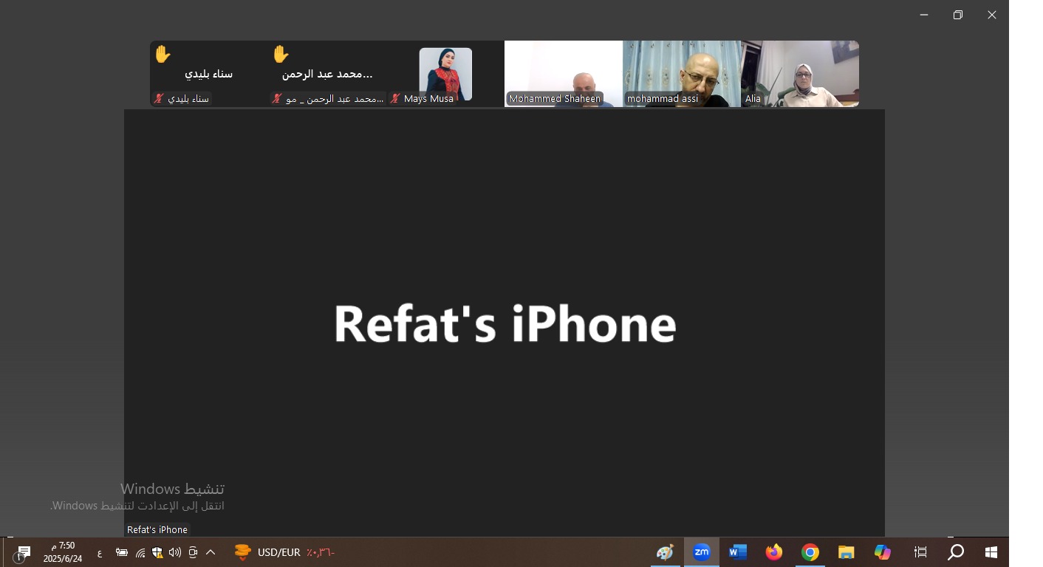
Task: Click the raised hand on سناء بليدي
Action: (x=163, y=54)
